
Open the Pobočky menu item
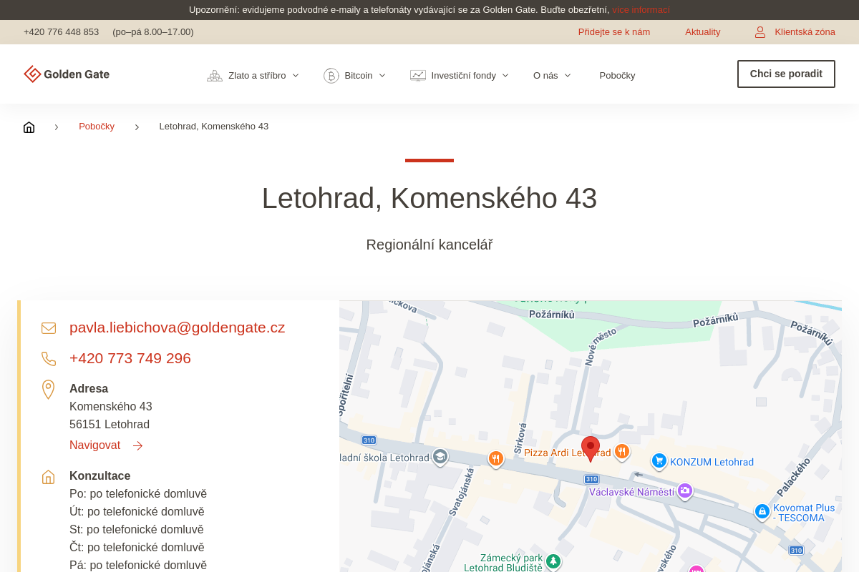(x=617, y=76)
